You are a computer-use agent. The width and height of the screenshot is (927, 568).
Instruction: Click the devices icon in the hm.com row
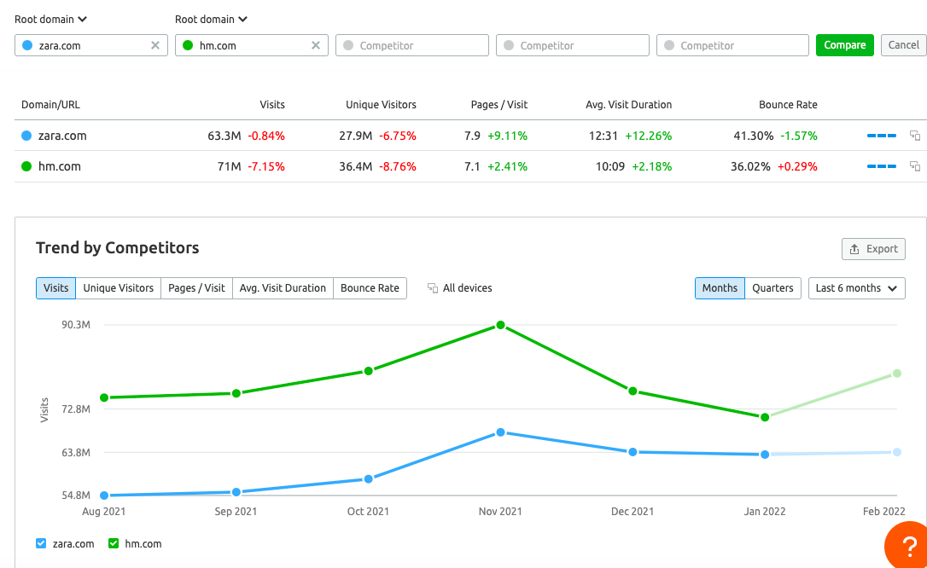[x=915, y=166]
